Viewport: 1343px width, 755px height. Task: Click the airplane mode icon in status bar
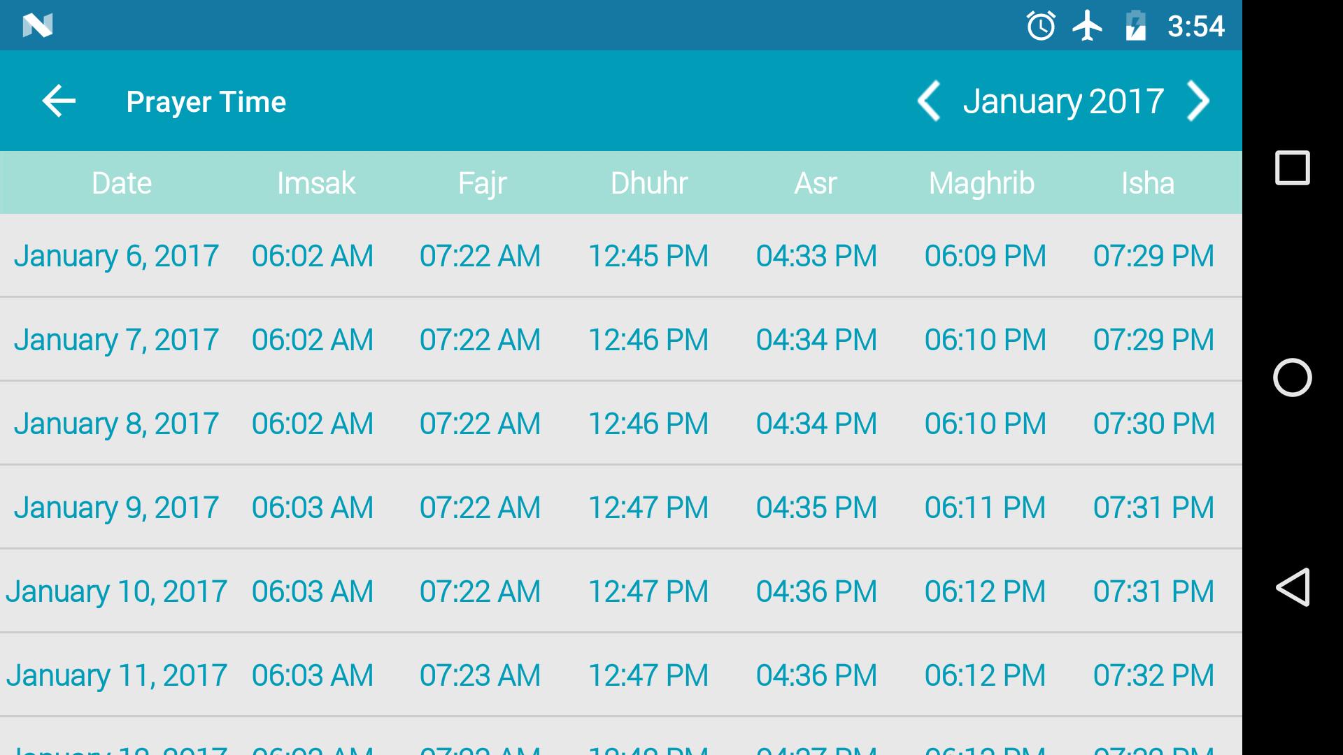tap(1085, 24)
